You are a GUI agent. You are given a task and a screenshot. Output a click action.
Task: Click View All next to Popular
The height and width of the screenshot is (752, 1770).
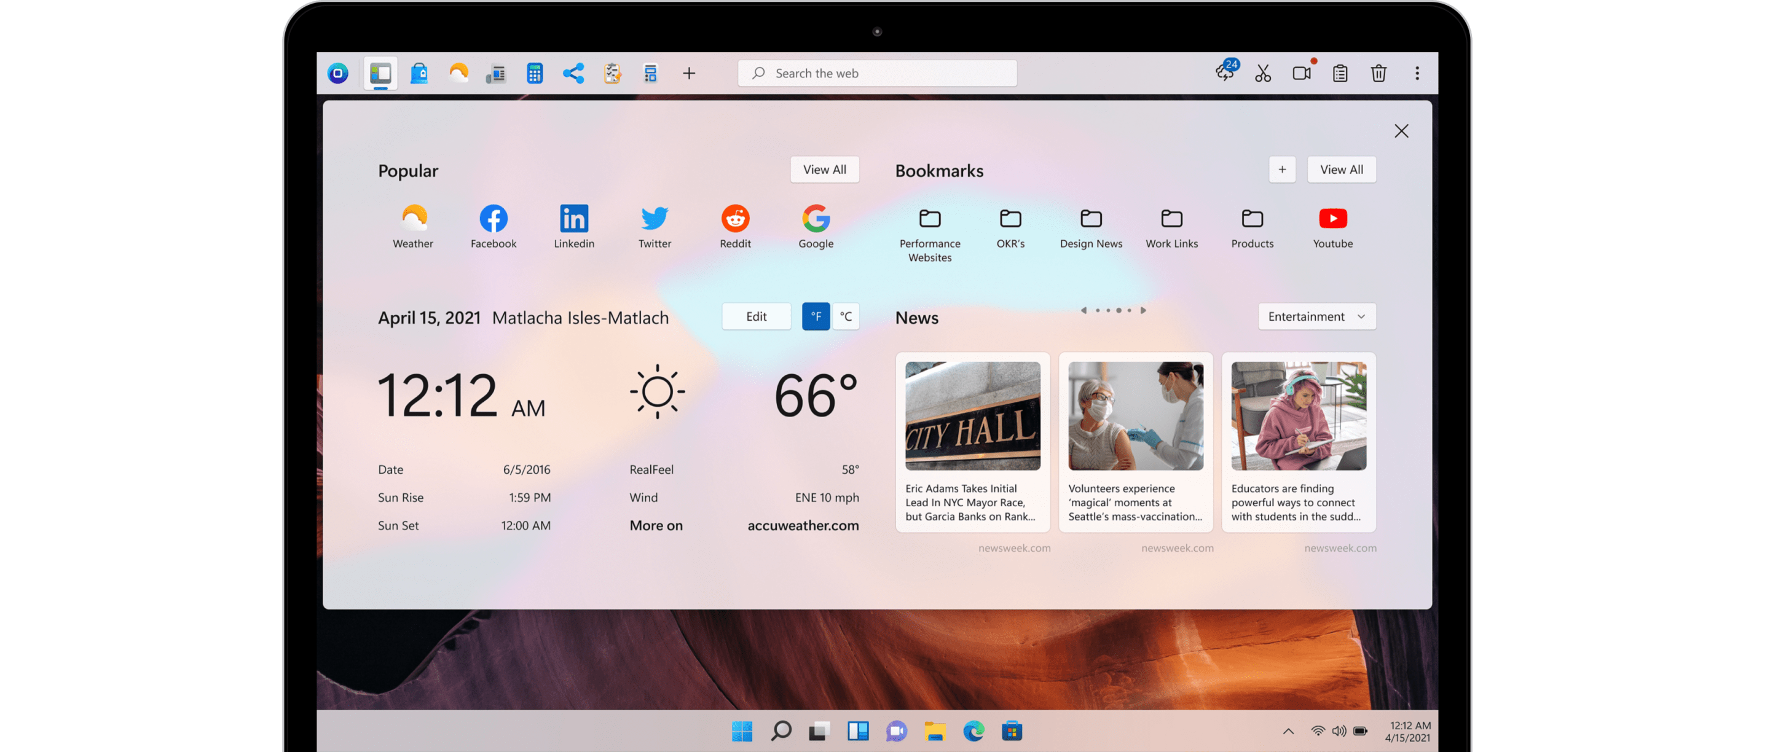click(825, 170)
